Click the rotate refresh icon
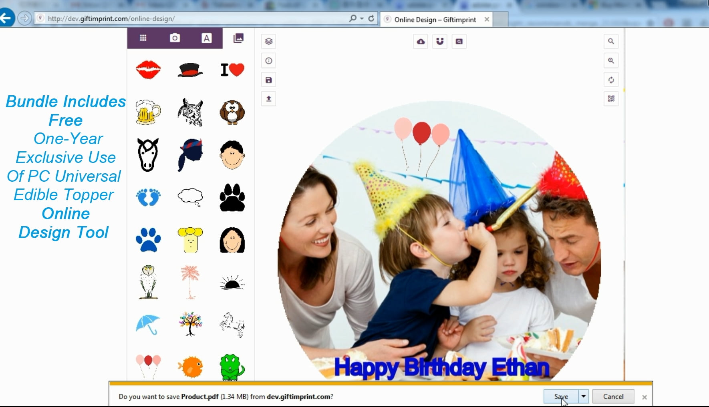Image resolution: width=709 pixels, height=407 pixels. (611, 80)
